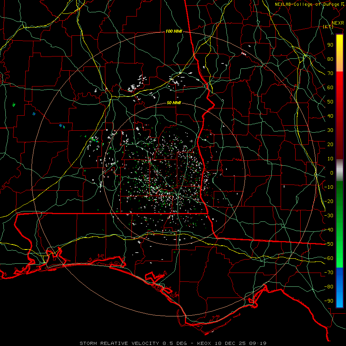Select the -20 kt label on the scale

pyautogui.click(x=329, y=201)
